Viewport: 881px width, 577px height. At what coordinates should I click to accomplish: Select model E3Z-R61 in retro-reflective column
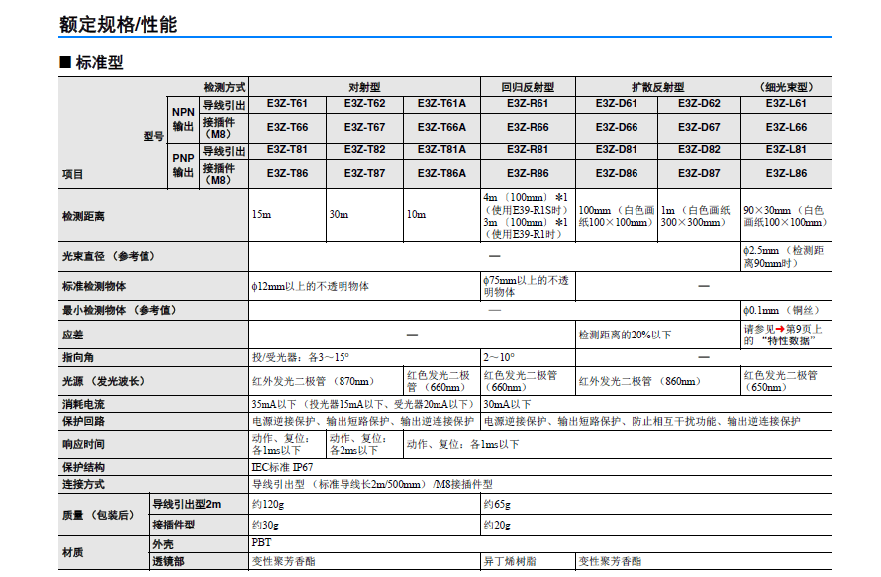[x=528, y=103]
